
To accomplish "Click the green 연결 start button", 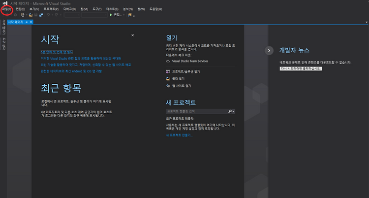I will [x=116, y=15].
